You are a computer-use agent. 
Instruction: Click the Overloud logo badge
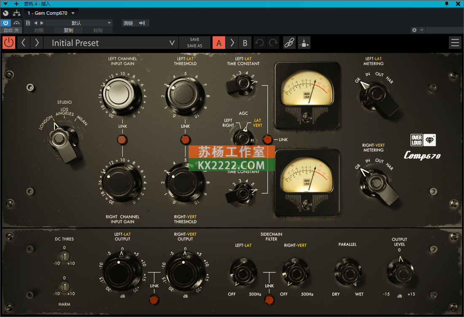[x=423, y=140]
